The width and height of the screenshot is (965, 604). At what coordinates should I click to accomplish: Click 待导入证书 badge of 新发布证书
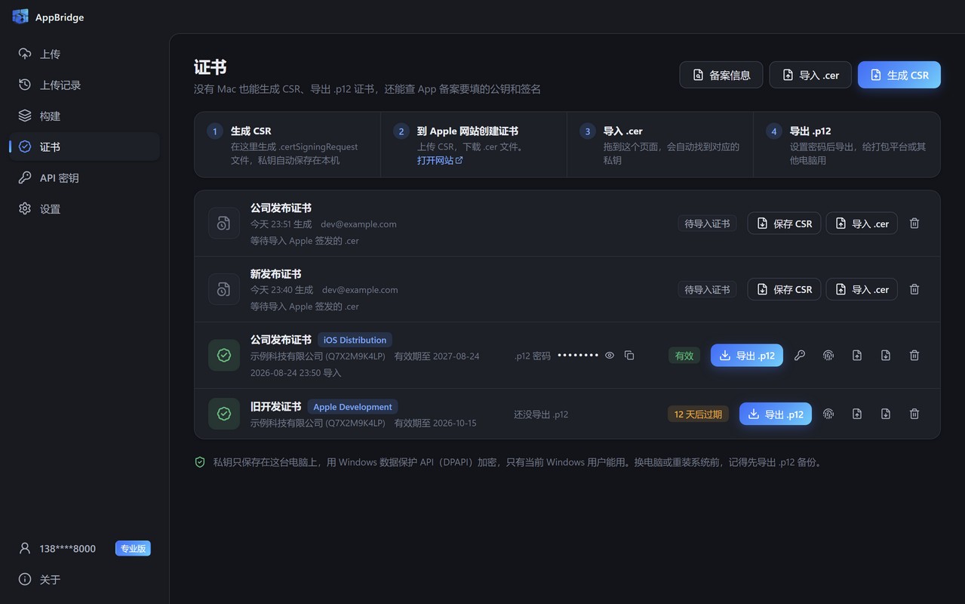707,290
